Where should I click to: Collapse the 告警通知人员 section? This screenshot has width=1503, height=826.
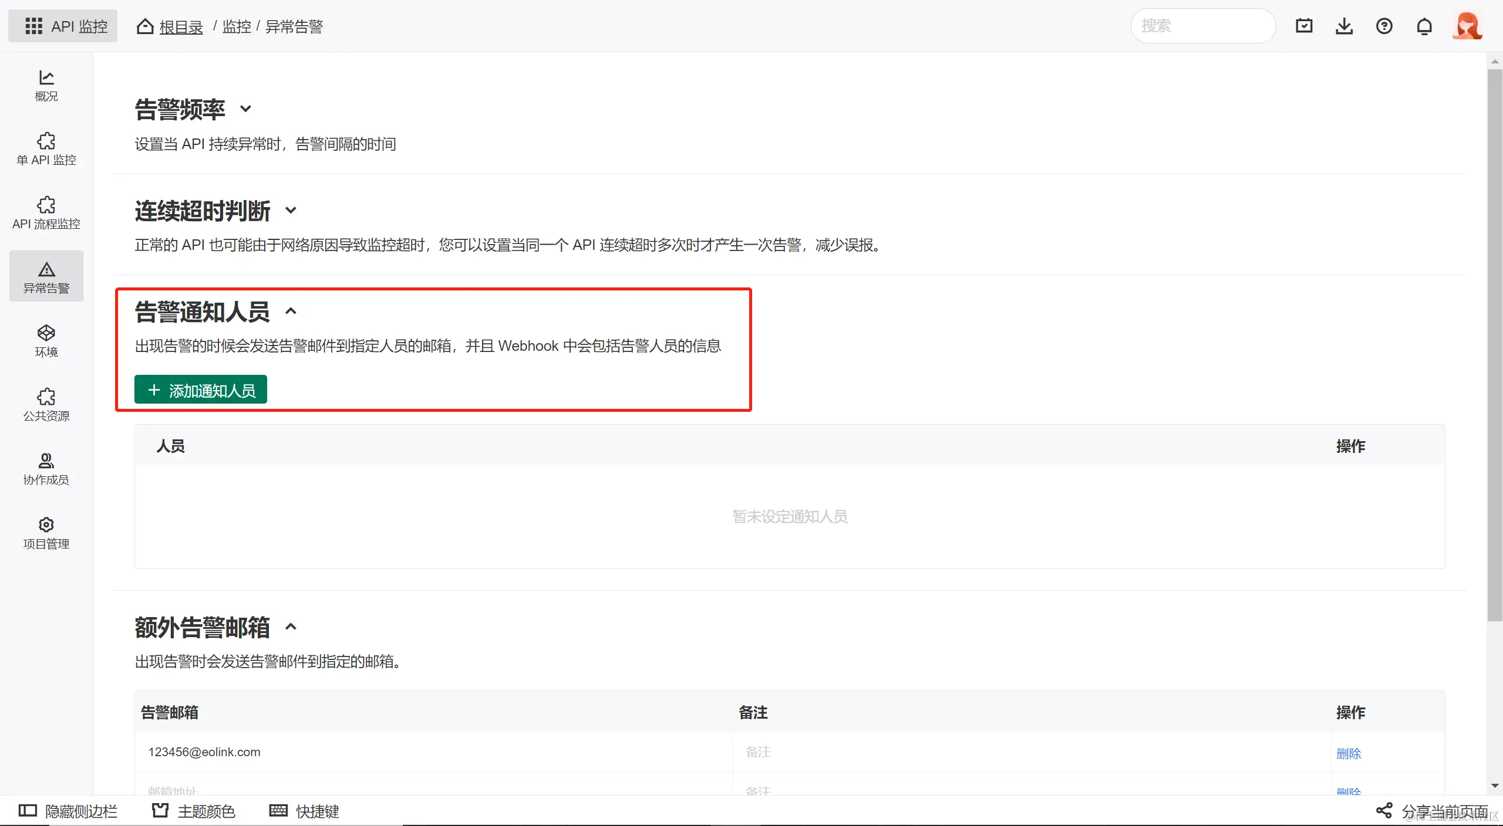coord(291,311)
